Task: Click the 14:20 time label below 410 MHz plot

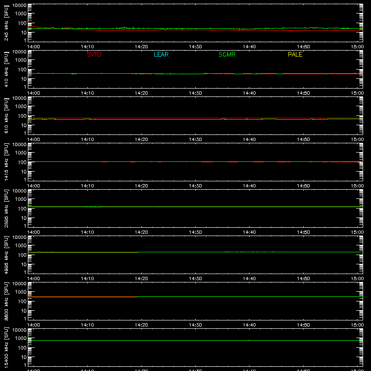Action: click(141, 93)
